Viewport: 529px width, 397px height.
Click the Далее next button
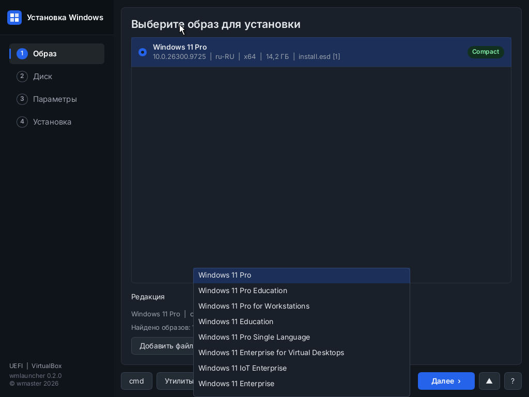(446, 381)
